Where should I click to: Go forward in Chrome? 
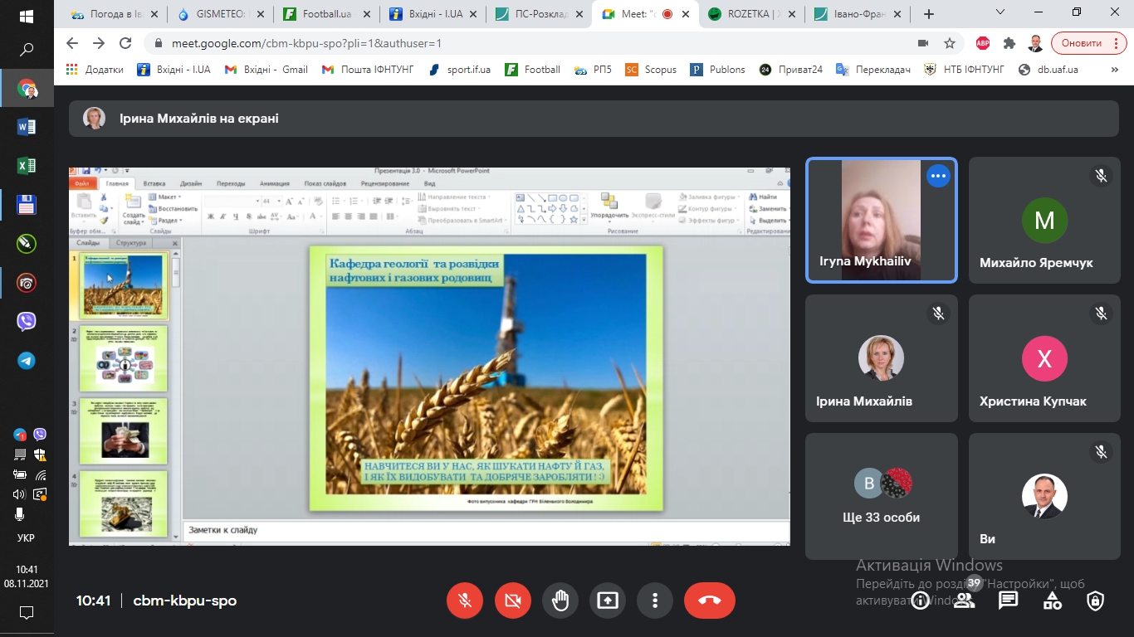click(99, 43)
